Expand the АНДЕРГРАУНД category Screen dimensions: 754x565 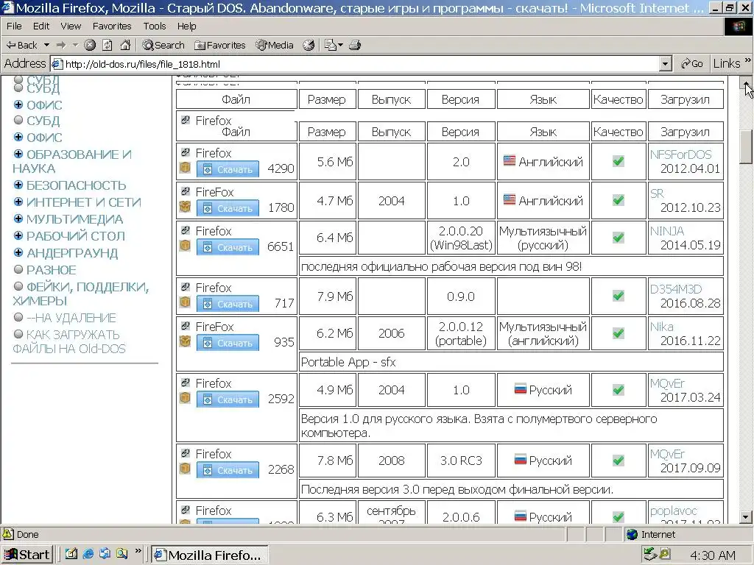pyautogui.click(x=18, y=253)
